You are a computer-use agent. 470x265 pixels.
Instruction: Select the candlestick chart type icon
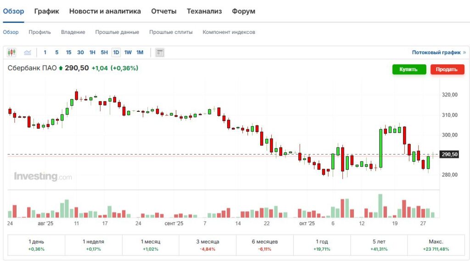coord(11,53)
